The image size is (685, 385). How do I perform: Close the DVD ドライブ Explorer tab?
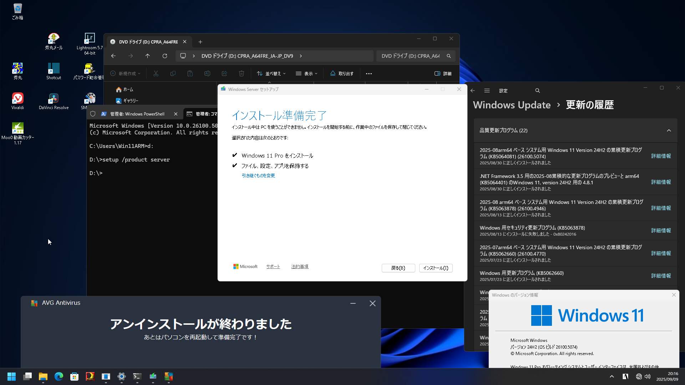[184, 42]
